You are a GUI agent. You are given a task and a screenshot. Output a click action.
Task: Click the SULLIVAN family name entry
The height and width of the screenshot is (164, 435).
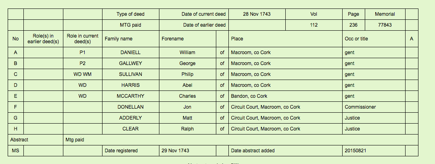pyautogui.click(x=130, y=74)
